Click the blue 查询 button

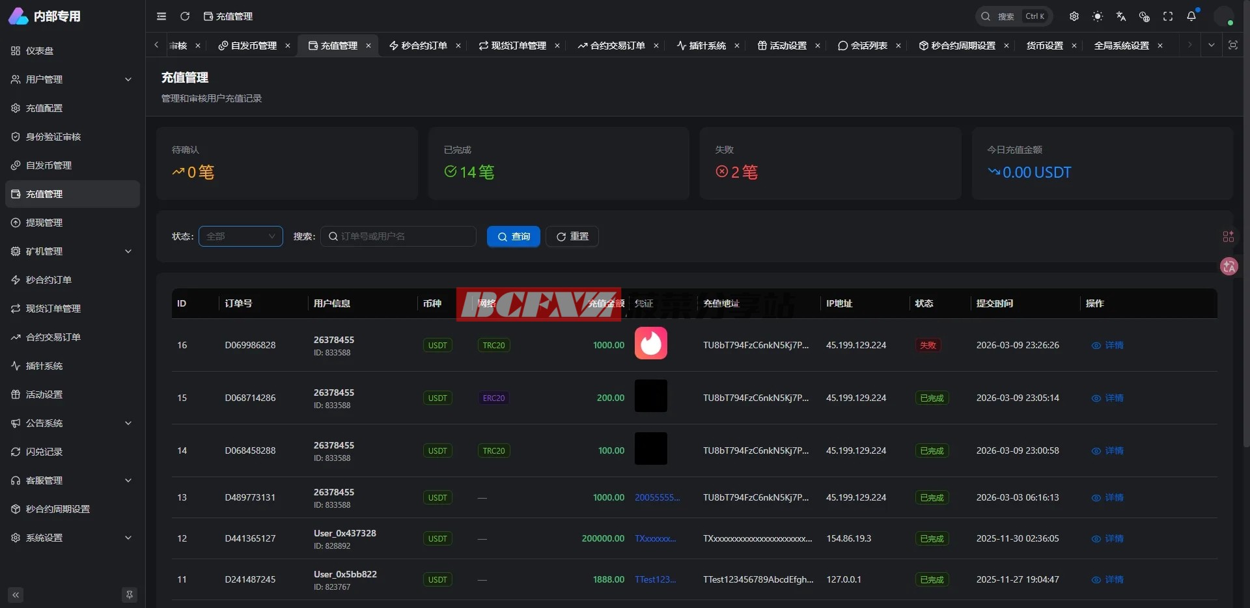click(513, 236)
